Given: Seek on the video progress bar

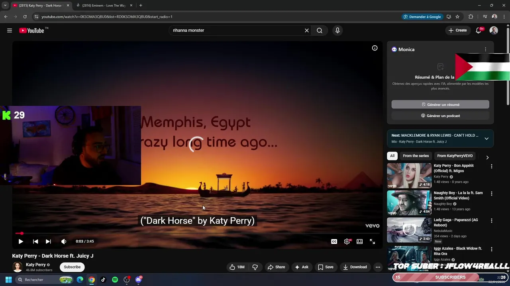Looking at the screenshot, I should coord(197,233).
